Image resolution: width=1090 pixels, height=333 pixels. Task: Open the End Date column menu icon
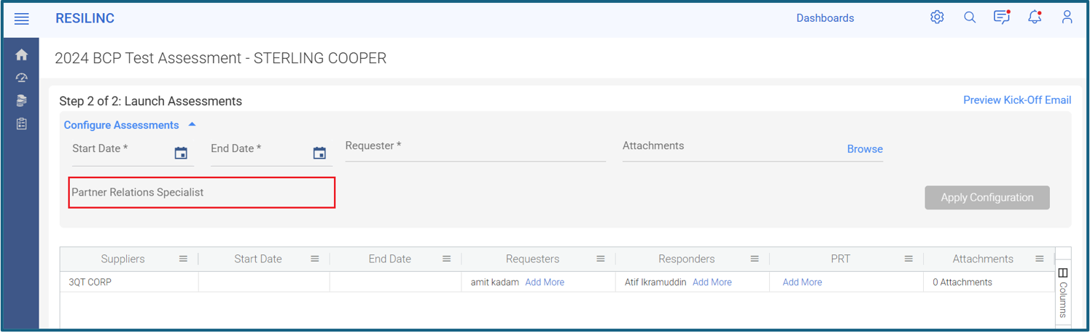tap(447, 259)
